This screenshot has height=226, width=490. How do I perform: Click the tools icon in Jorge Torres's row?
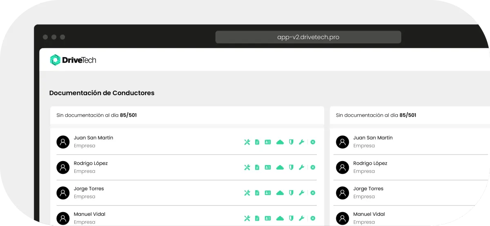point(247,193)
